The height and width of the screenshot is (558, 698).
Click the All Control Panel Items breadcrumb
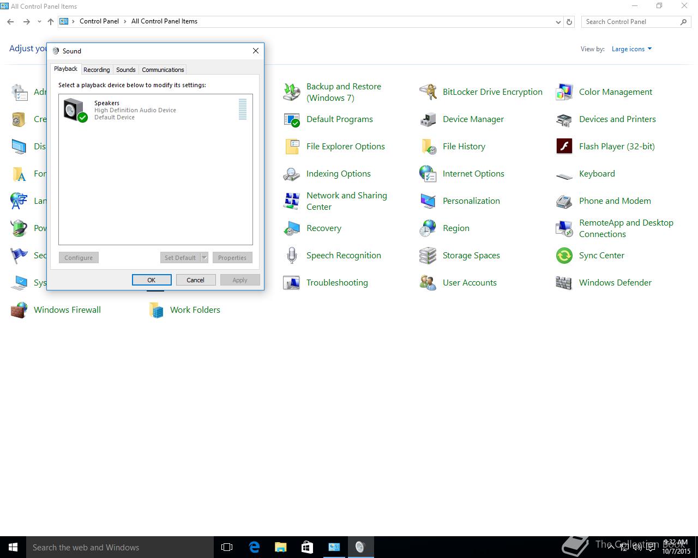(x=164, y=21)
